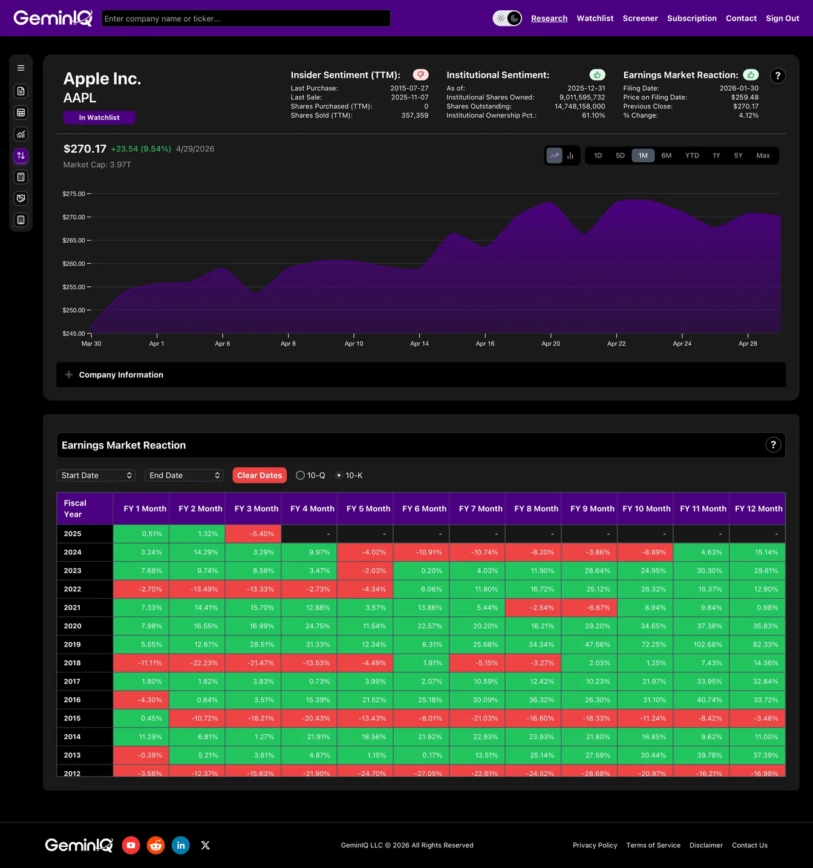Click the Market Cap: 3.97T text
813x868 pixels.
tap(97, 165)
